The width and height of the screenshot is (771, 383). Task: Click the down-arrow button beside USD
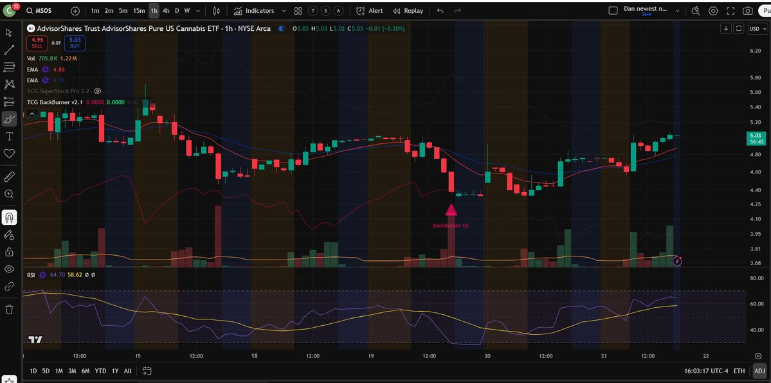click(726, 28)
